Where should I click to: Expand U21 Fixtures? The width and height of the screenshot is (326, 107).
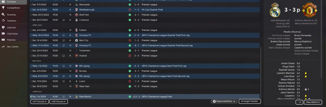click(x=39, y=102)
